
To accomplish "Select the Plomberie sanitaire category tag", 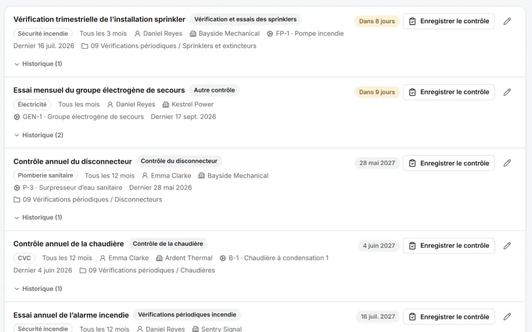I will (x=45, y=175).
